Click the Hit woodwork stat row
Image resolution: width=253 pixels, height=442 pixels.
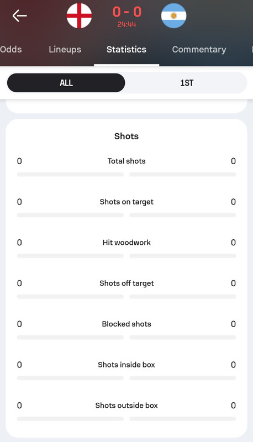click(x=126, y=248)
